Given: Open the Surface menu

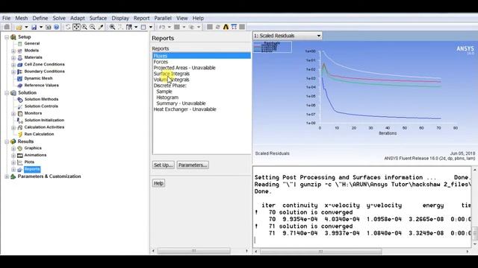Looking at the screenshot, I should pos(98,18).
